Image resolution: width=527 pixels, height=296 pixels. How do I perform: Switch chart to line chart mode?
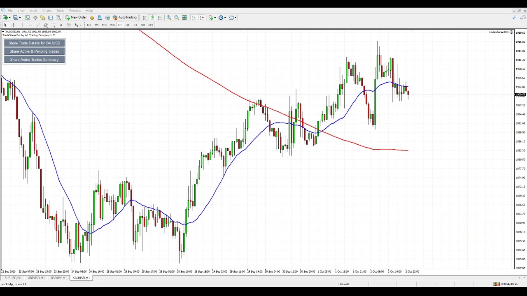pyautogui.click(x=160, y=17)
